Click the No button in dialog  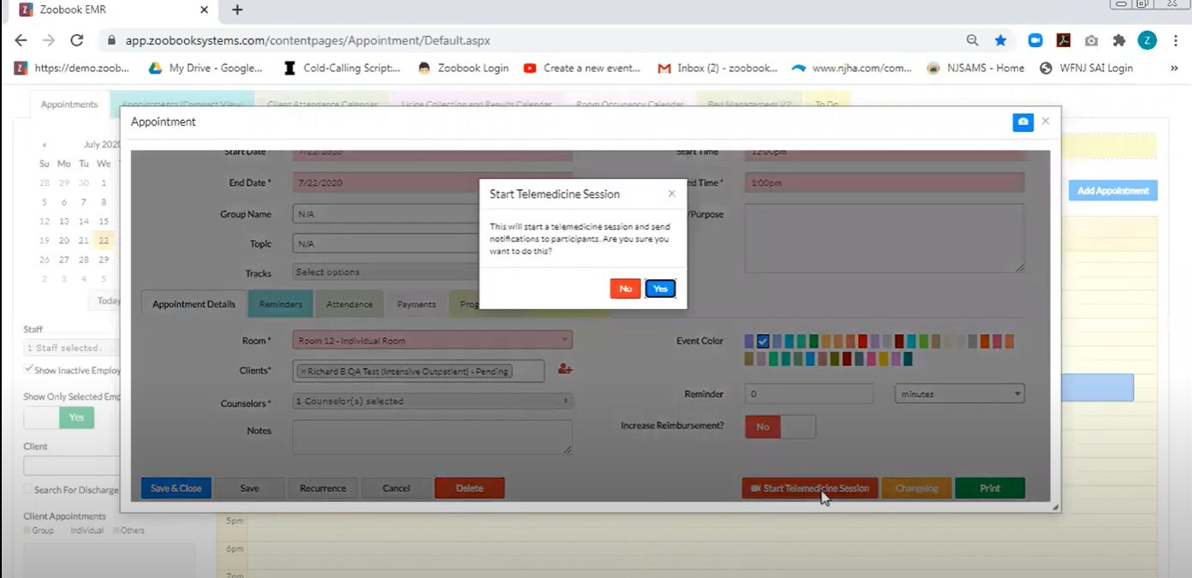(x=625, y=289)
